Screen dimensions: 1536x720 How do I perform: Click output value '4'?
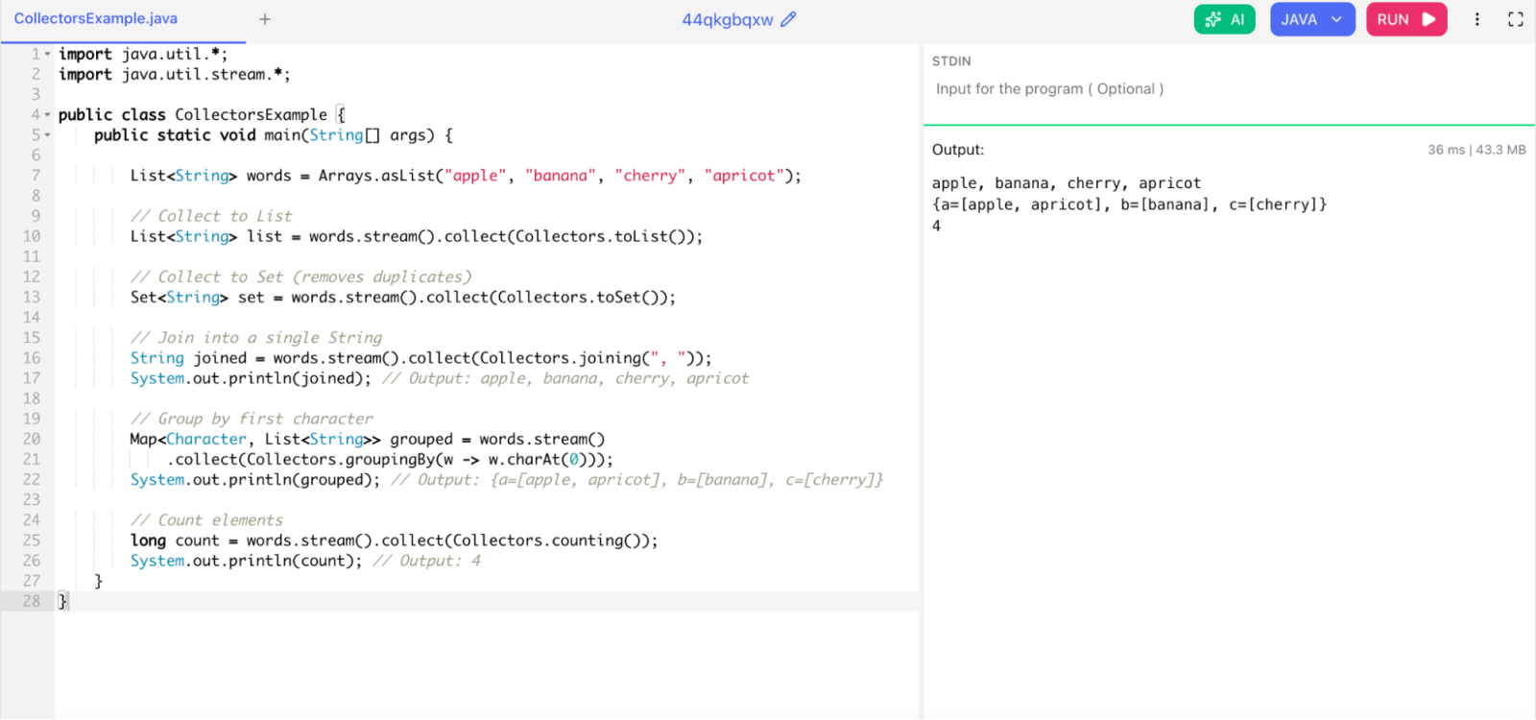pos(936,227)
